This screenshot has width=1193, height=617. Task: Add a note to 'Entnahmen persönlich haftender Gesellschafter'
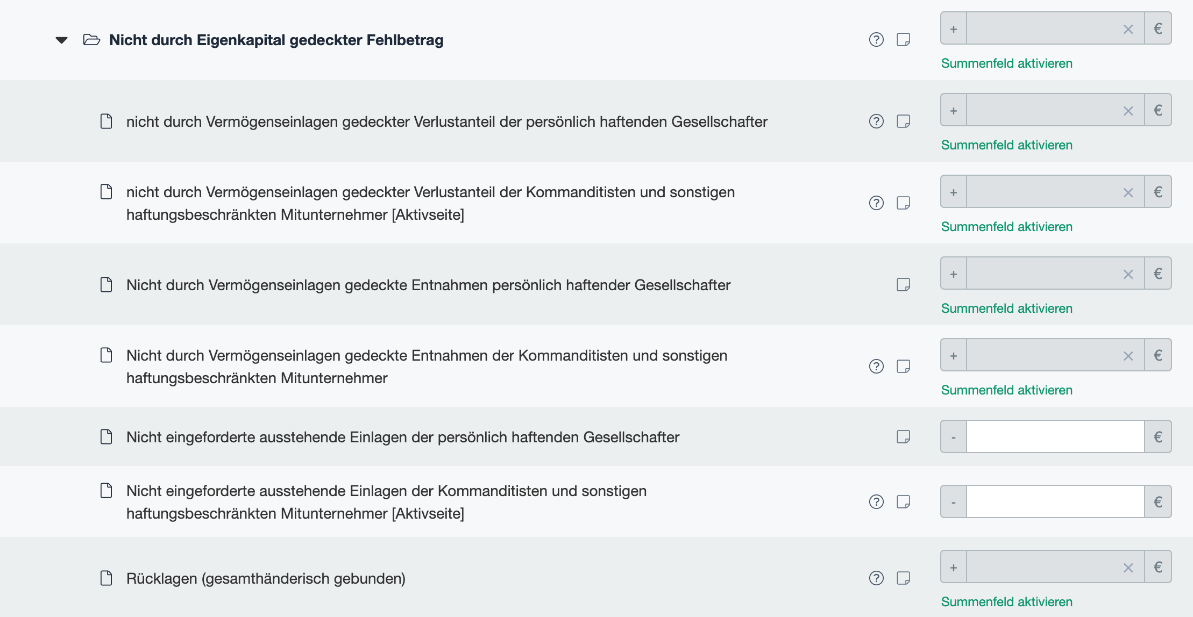coord(904,284)
